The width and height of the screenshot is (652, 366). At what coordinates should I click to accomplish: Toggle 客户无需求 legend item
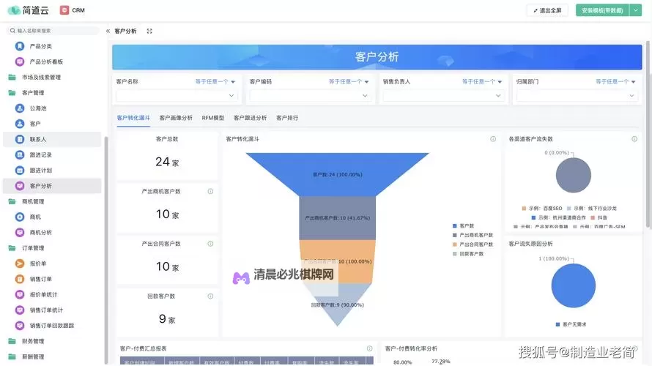click(x=571, y=324)
